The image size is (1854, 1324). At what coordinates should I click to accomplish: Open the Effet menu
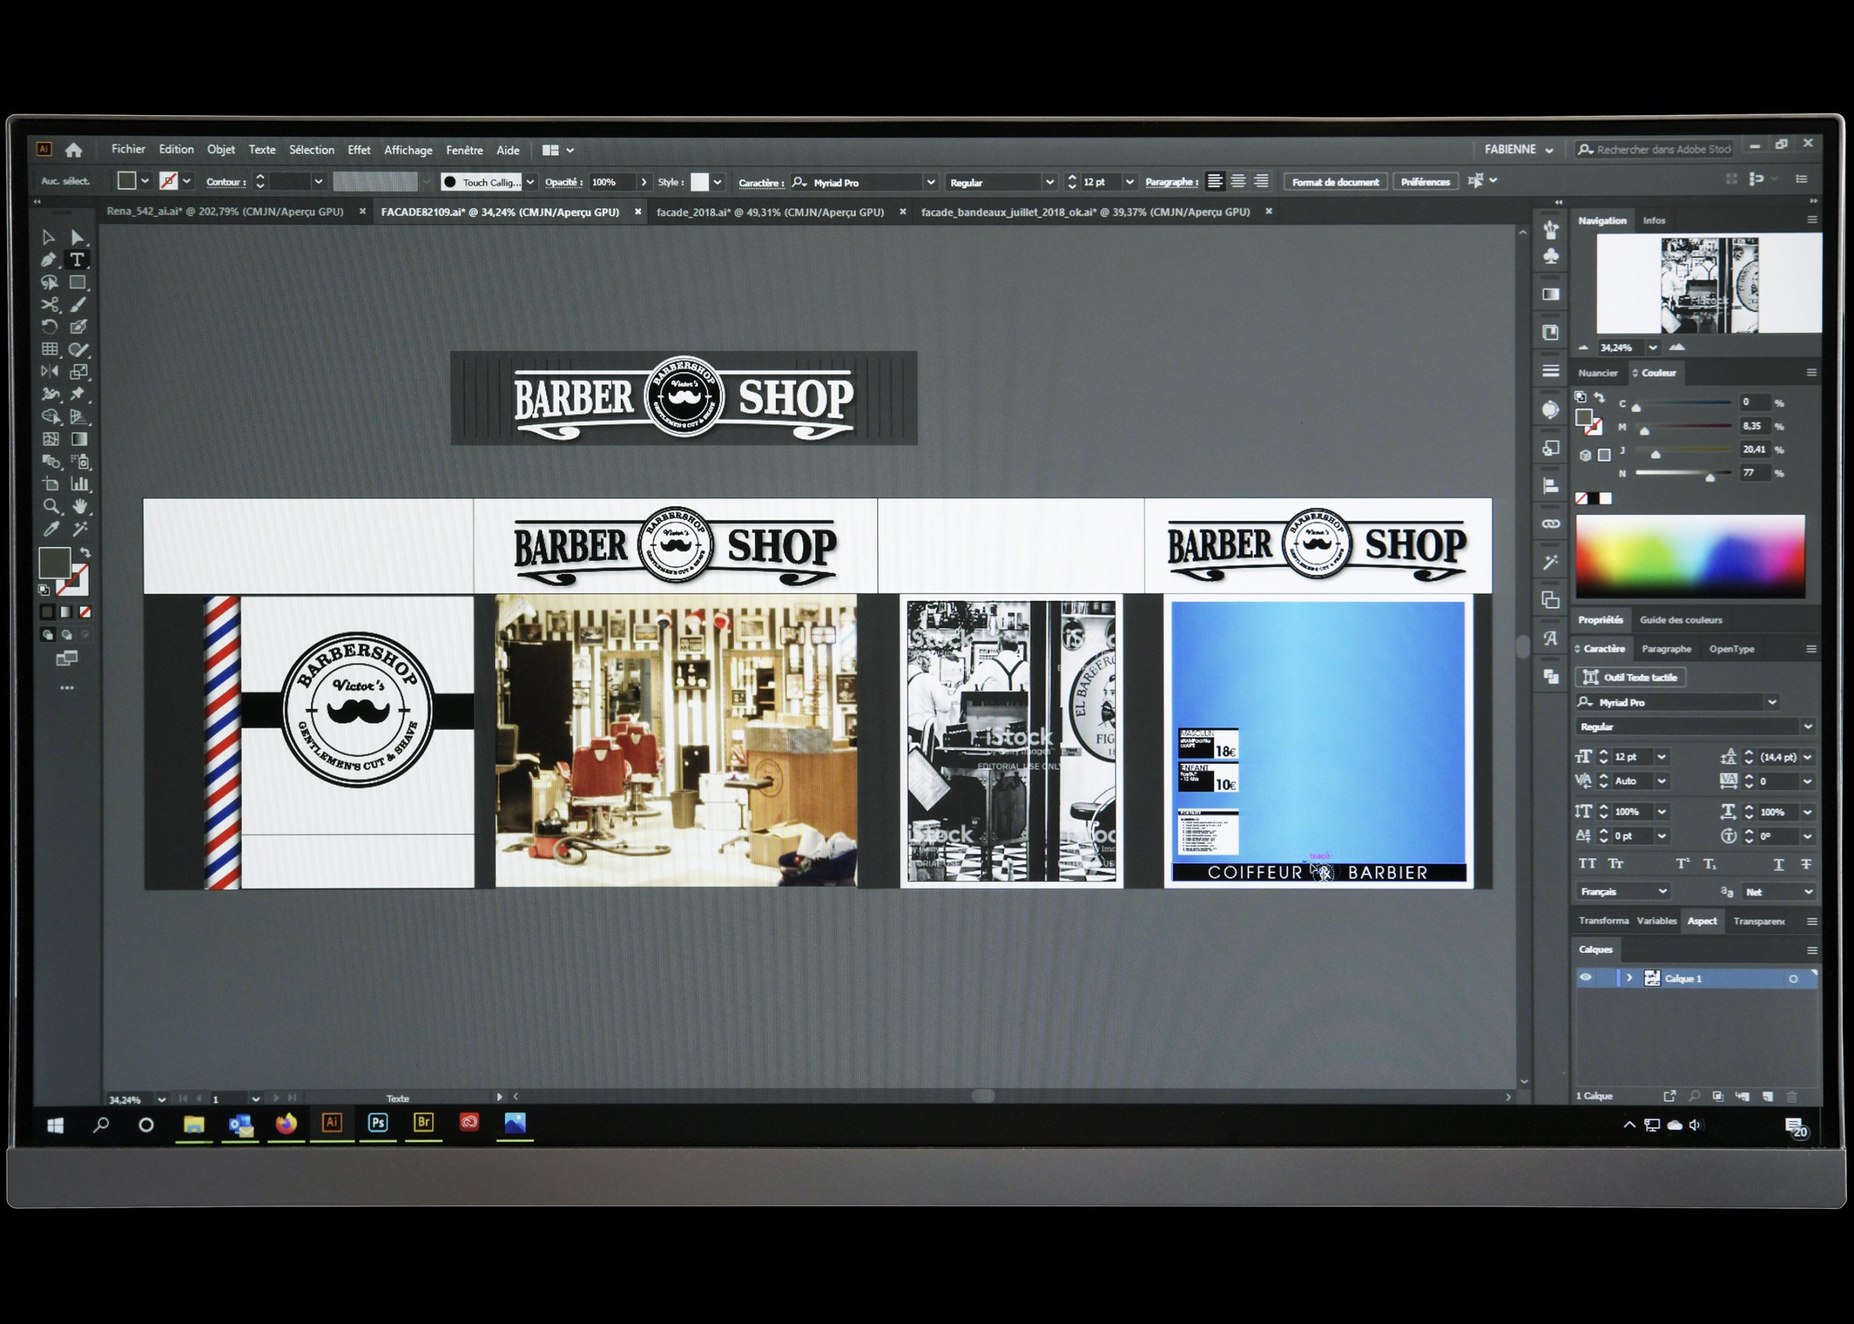pyautogui.click(x=359, y=150)
